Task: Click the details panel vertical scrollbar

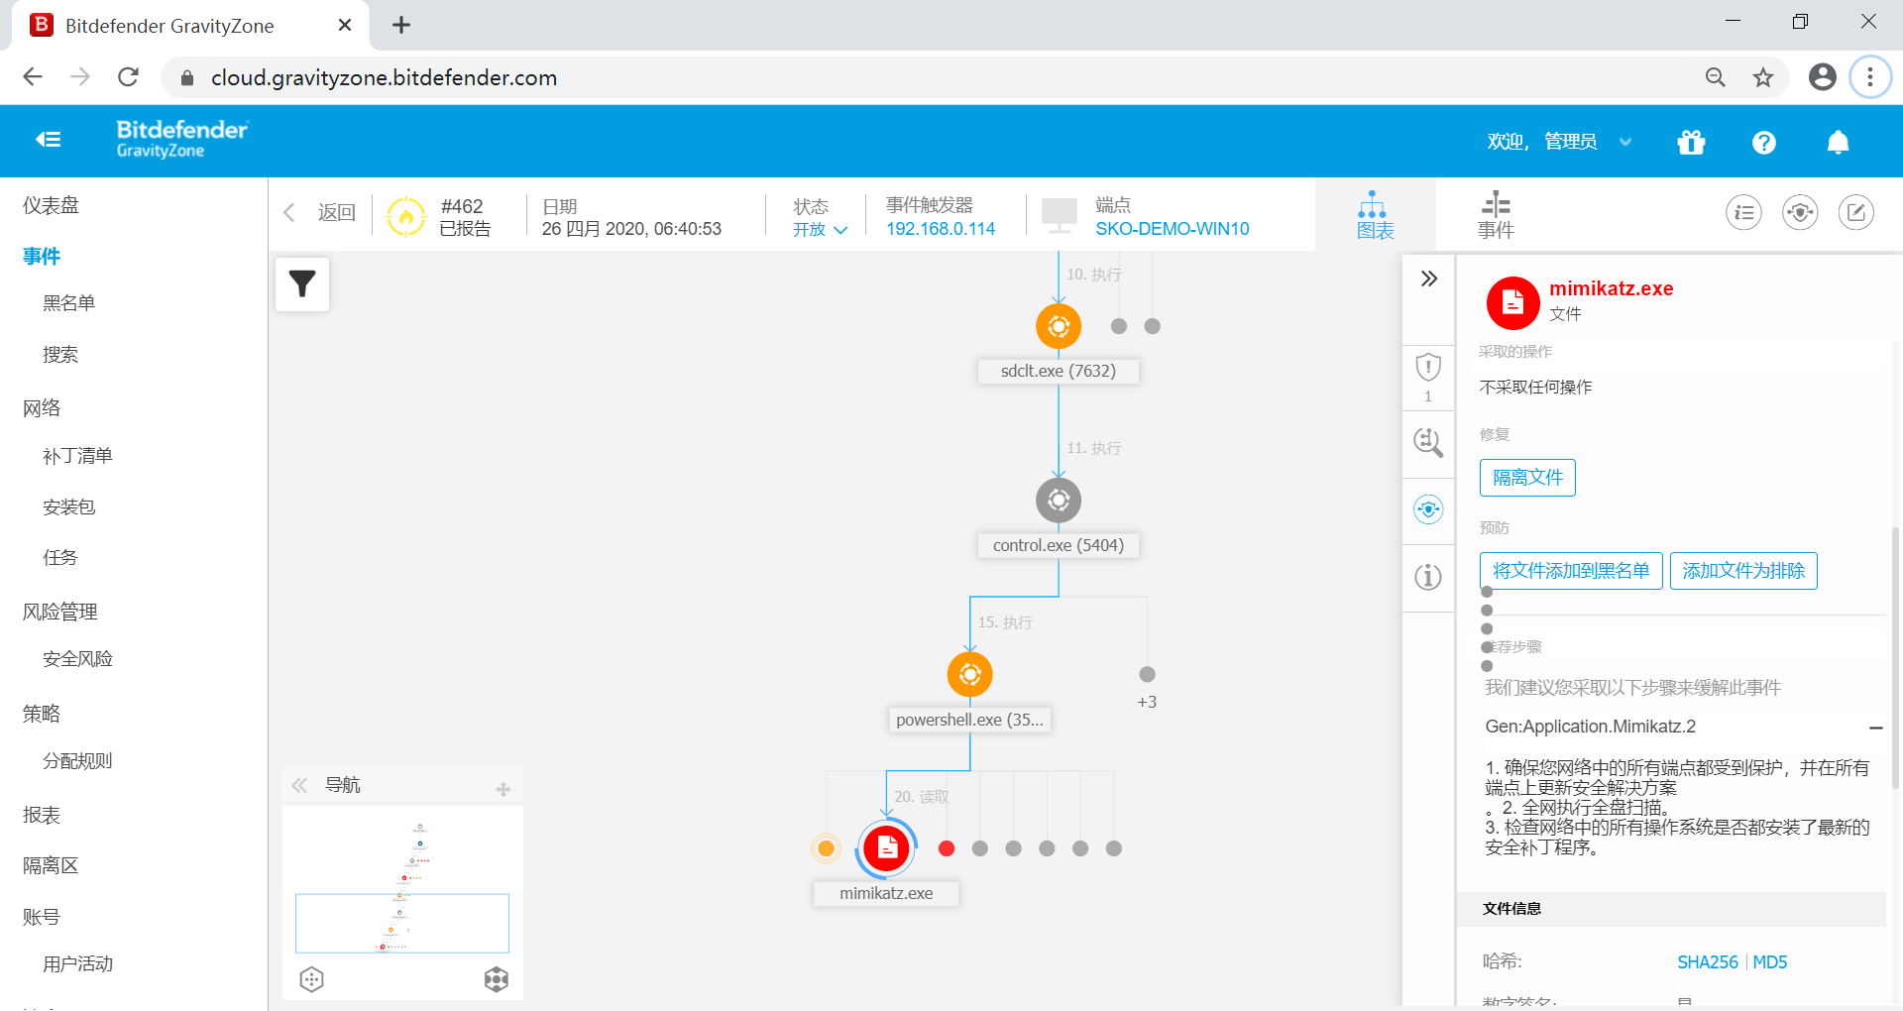Action: pyautogui.click(x=1895, y=658)
